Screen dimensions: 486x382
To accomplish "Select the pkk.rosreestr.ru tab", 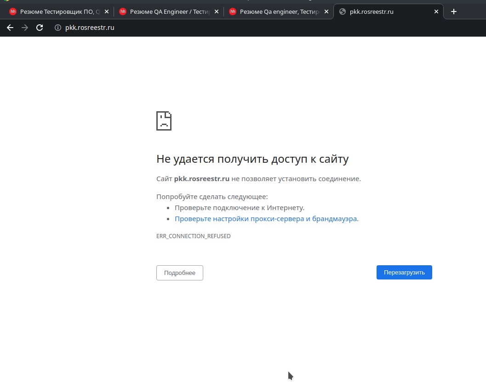I will tap(389, 11).
